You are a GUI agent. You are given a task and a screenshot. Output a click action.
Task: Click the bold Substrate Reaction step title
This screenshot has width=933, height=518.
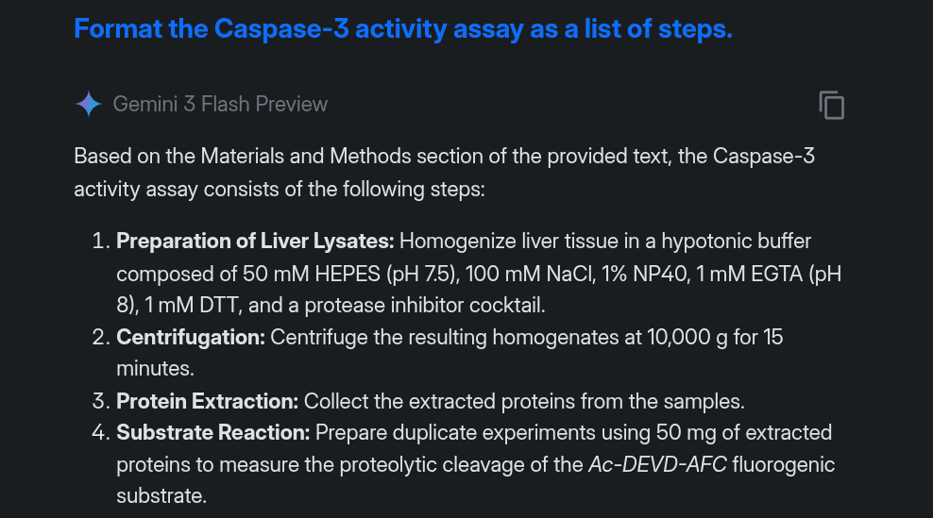[213, 433]
